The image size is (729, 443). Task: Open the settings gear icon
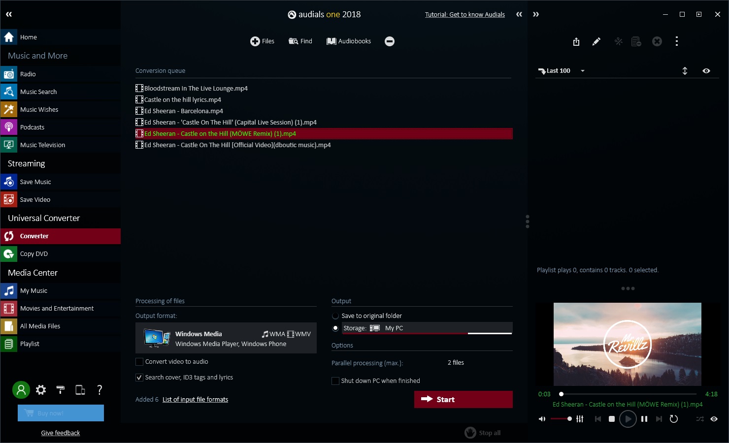point(41,390)
